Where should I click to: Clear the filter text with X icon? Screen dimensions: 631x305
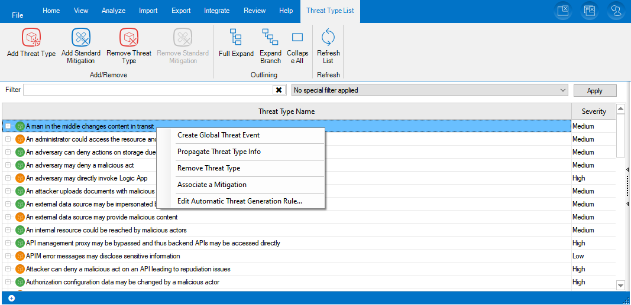pos(279,90)
